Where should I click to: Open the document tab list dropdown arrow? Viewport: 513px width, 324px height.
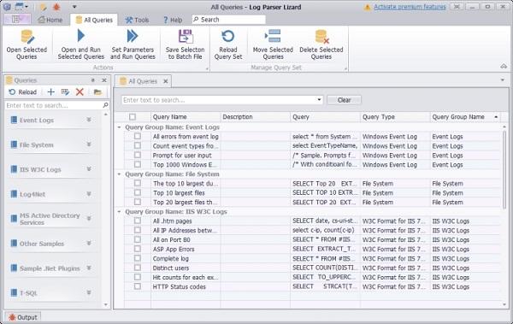pyautogui.click(x=503, y=80)
